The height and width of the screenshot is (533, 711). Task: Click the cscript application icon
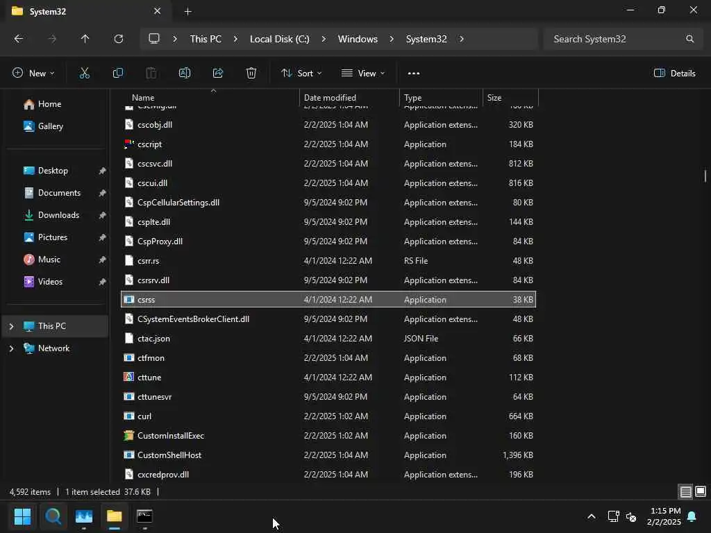tap(128, 144)
